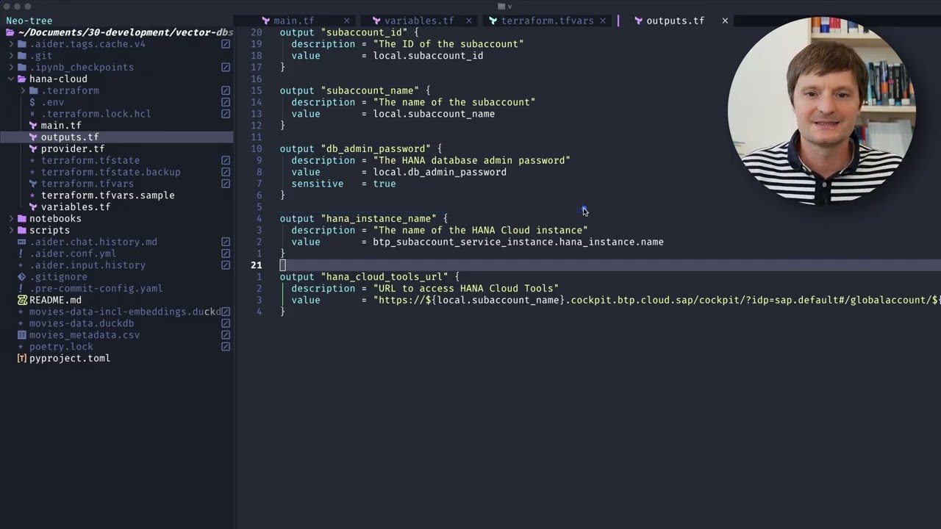The width and height of the screenshot is (941, 529).
Task: Click the folder icon of .ipynb_checkpoints
Action: (x=22, y=68)
